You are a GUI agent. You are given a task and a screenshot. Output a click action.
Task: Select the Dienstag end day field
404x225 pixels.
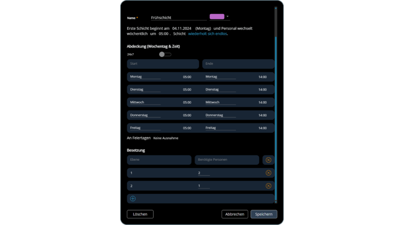pos(221,89)
